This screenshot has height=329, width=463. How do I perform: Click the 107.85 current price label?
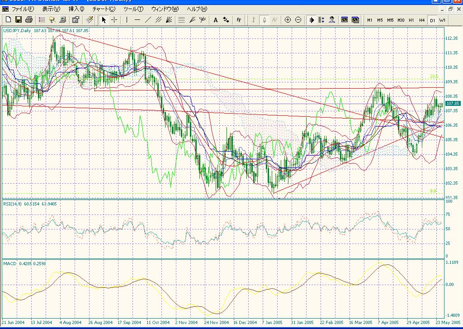[452, 103]
